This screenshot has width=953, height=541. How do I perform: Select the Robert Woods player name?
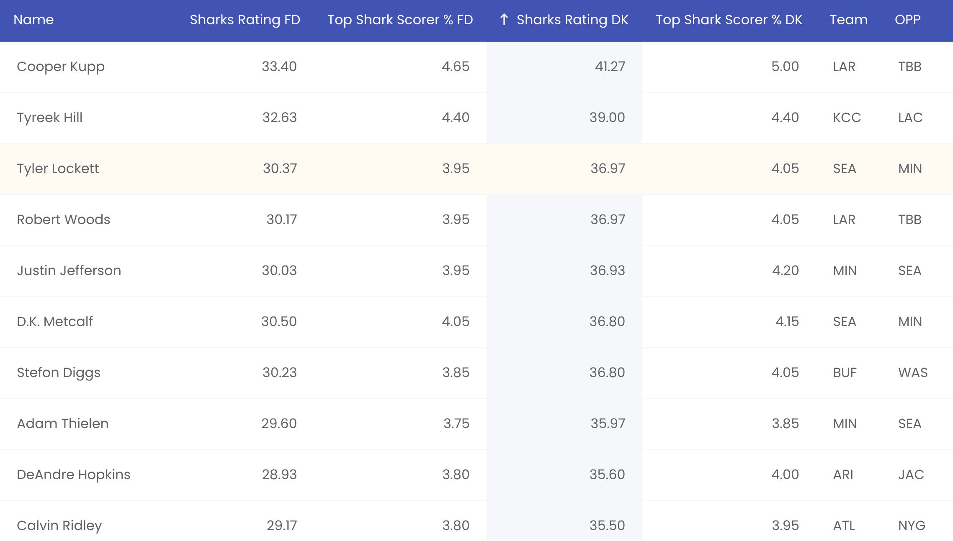(x=63, y=219)
